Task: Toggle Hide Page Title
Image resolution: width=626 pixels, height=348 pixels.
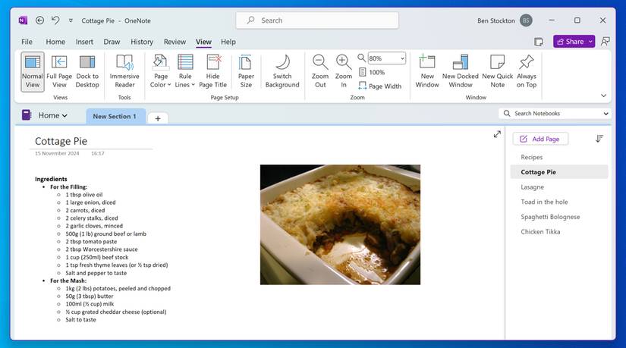Action: [212, 72]
